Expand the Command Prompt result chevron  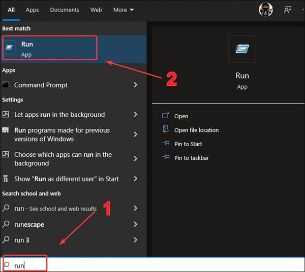click(x=135, y=85)
